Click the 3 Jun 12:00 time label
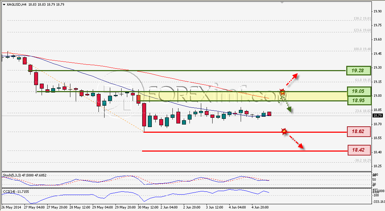 pos(215,207)
